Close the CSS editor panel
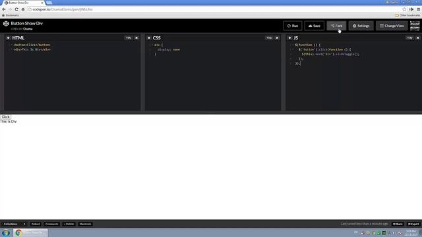Image resolution: width=422 pixels, height=237 pixels. [x=277, y=38]
